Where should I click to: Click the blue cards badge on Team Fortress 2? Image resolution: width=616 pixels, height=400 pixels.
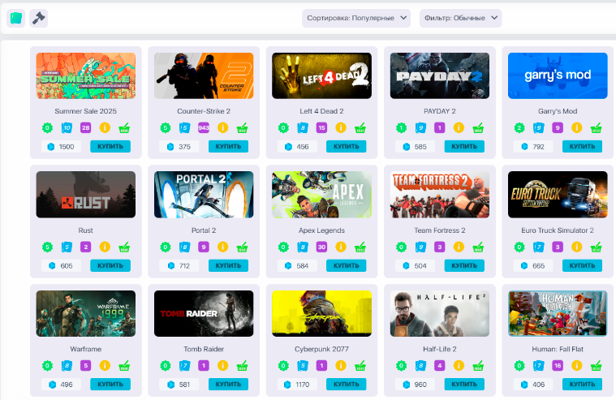coord(420,247)
